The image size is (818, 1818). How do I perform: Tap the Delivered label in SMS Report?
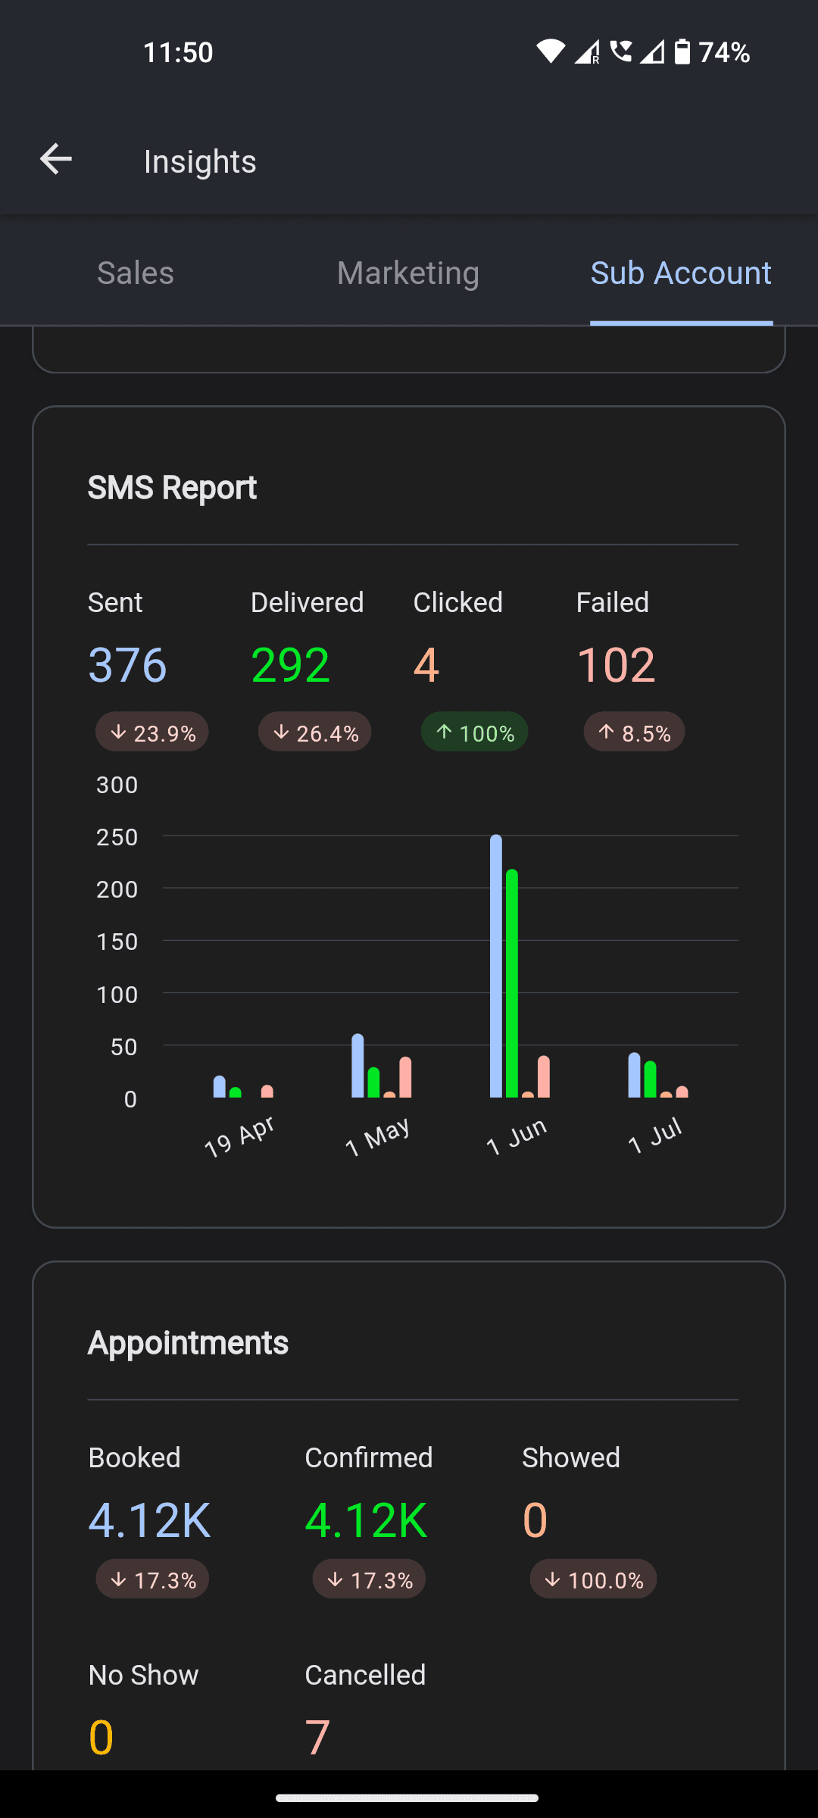click(x=308, y=603)
